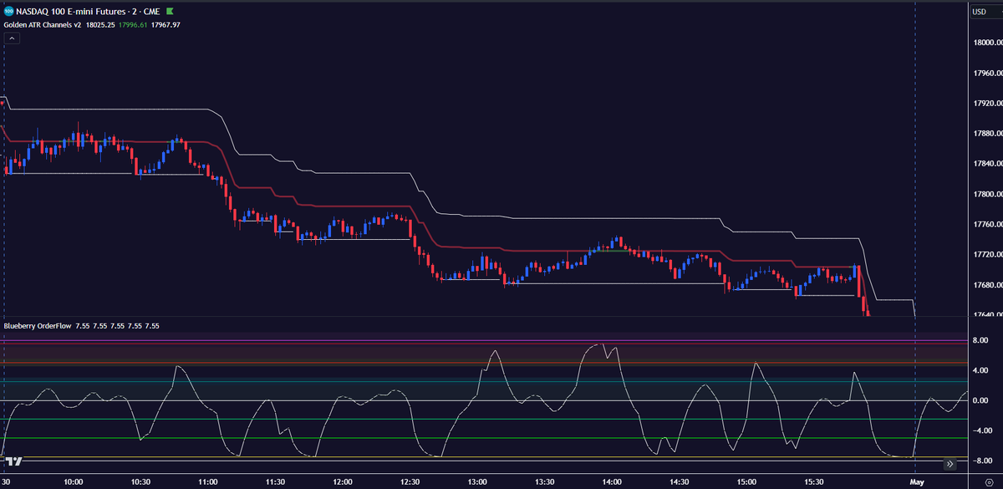The width and height of the screenshot is (1003, 489).
Task: Jump to most recent bar arrows
Action: [950, 462]
